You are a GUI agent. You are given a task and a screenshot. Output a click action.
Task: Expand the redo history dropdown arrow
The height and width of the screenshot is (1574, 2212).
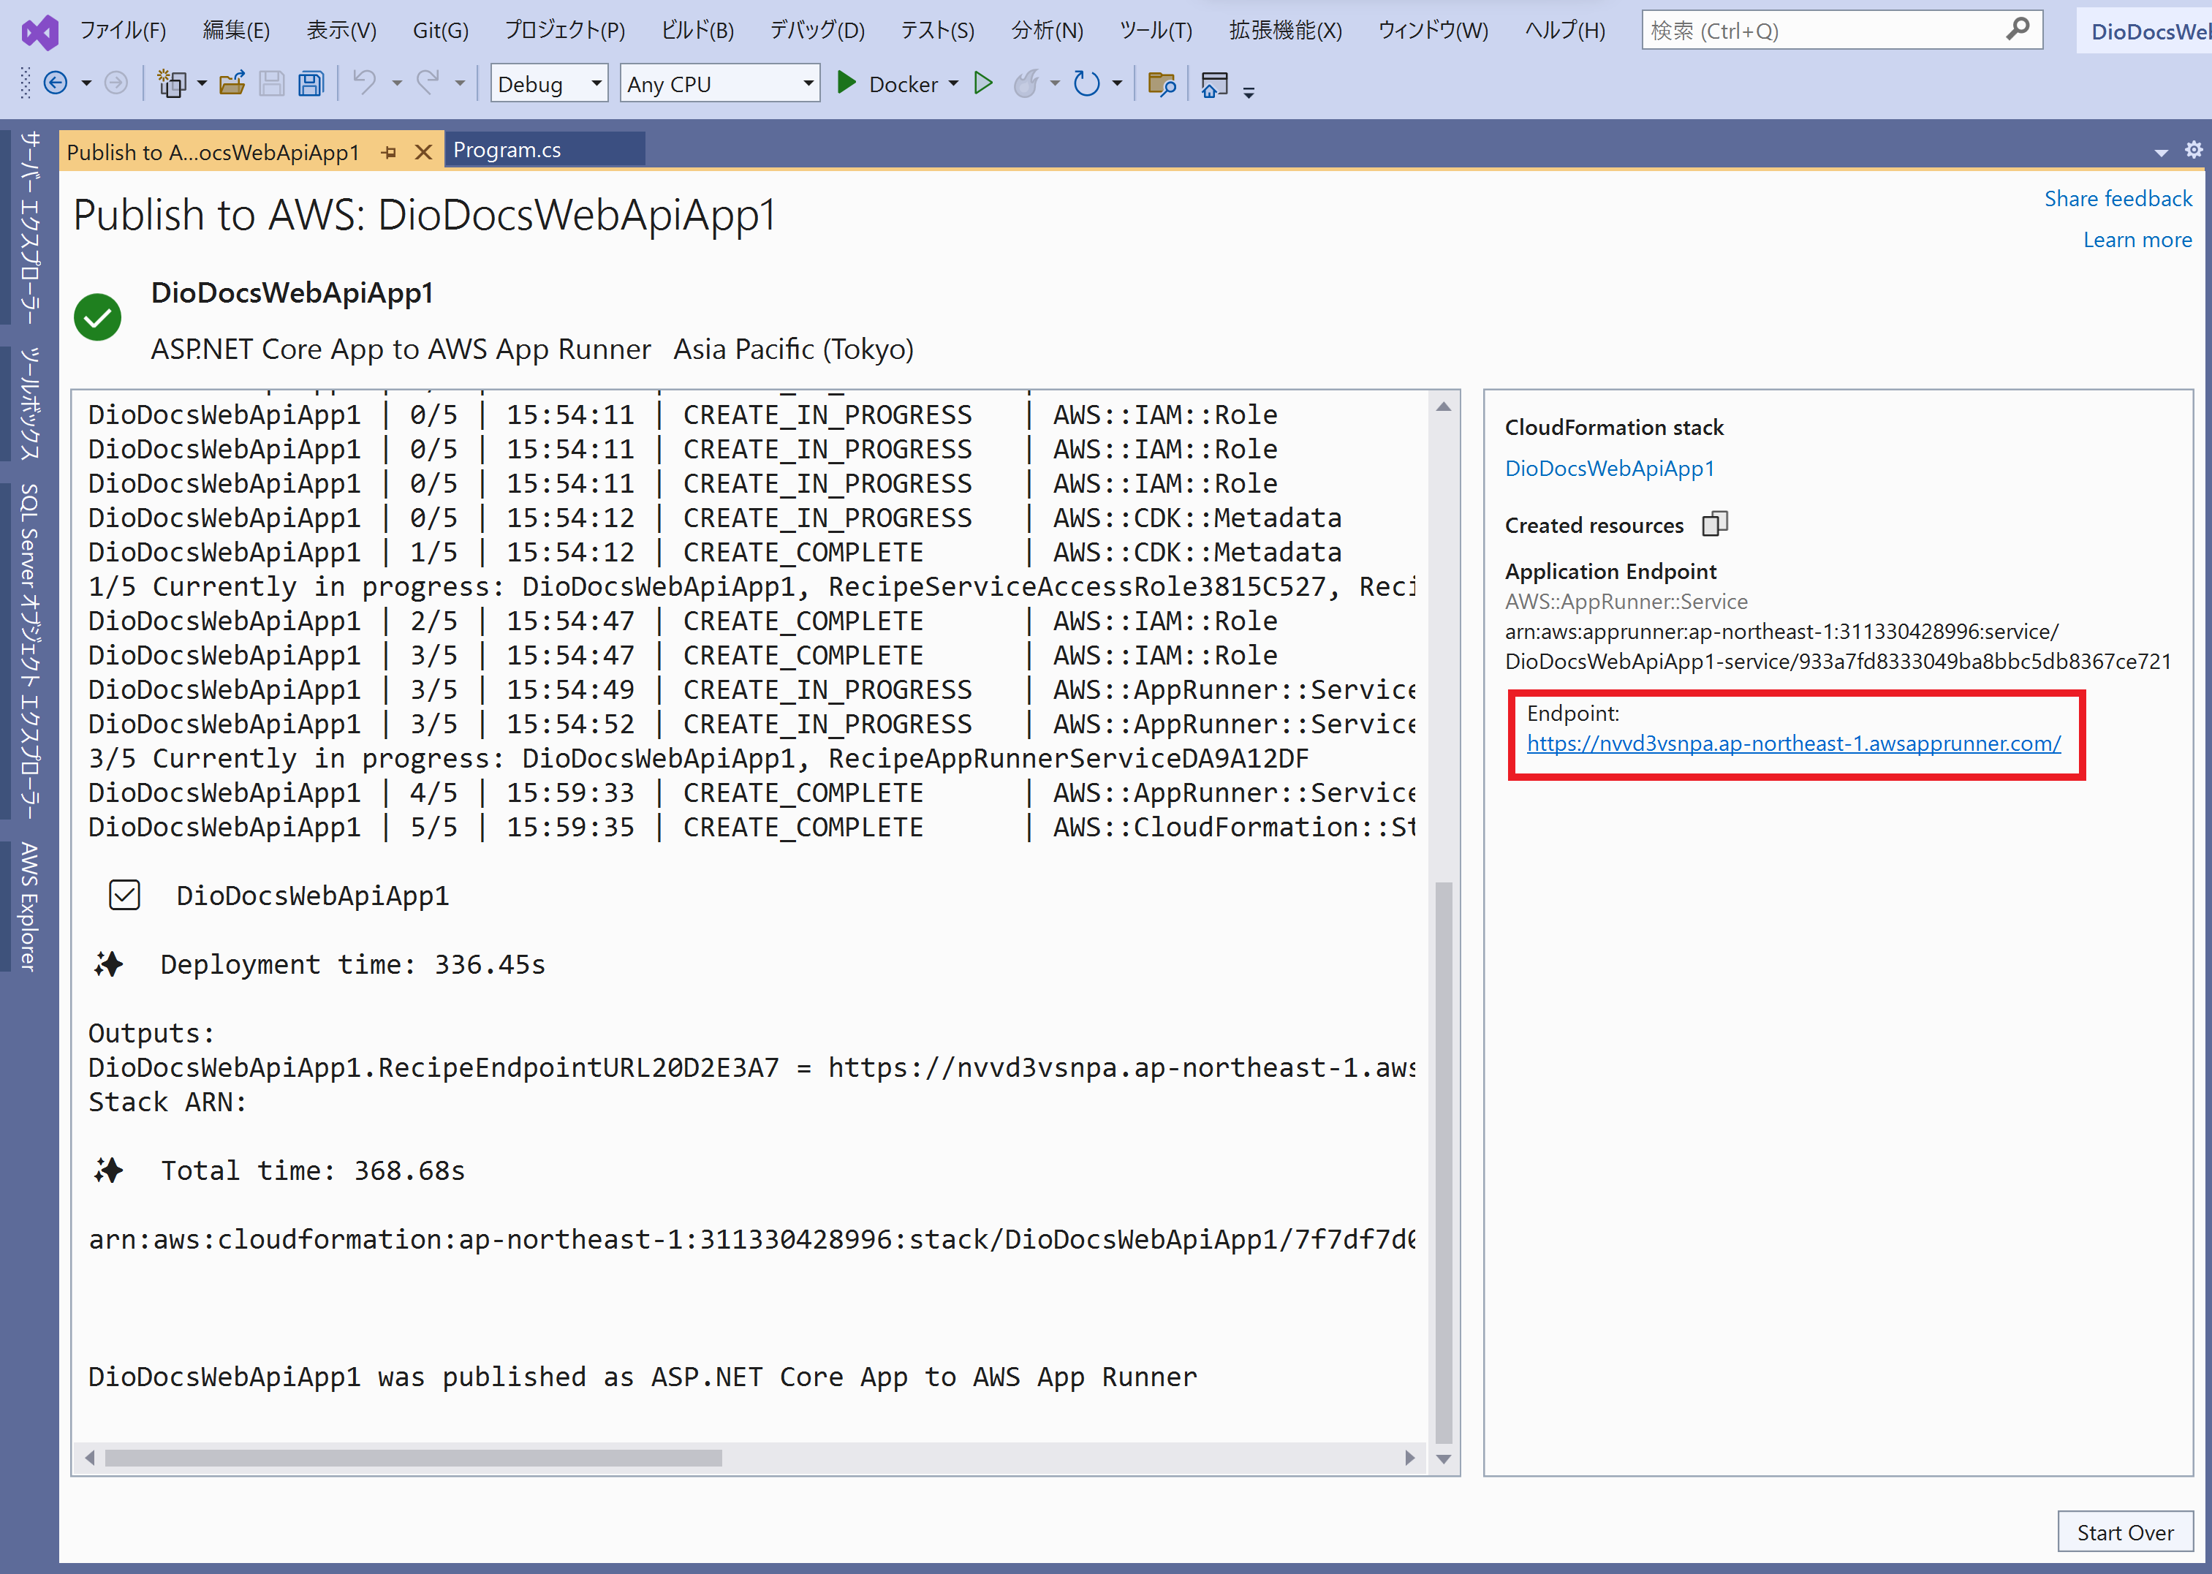click(x=459, y=84)
